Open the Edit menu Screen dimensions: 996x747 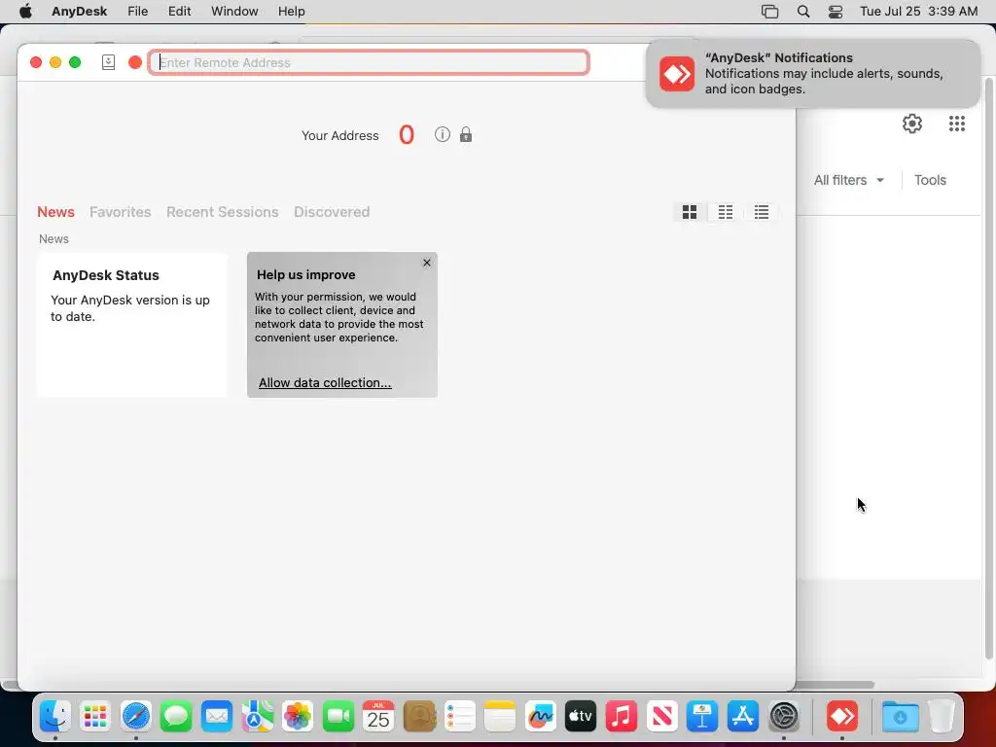click(x=179, y=12)
